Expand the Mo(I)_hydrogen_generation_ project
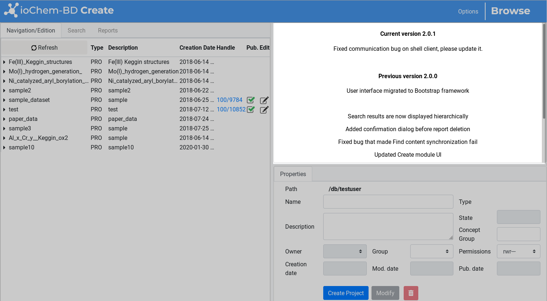Image resolution: width=547 pixels, height=301 pixels. [x=4, y=72]
